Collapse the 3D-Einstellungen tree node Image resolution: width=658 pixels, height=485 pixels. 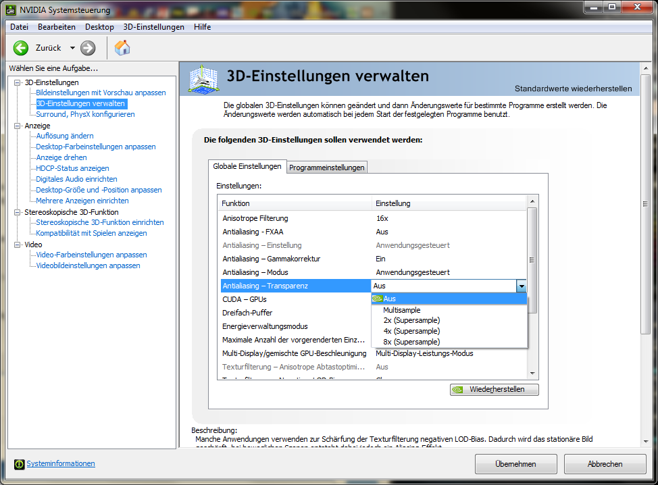pos(17,82)
